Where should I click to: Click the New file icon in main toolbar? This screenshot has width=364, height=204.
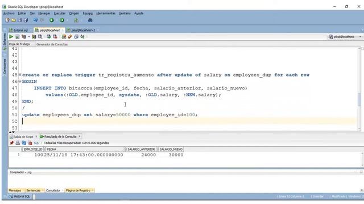tap(7, 20)
